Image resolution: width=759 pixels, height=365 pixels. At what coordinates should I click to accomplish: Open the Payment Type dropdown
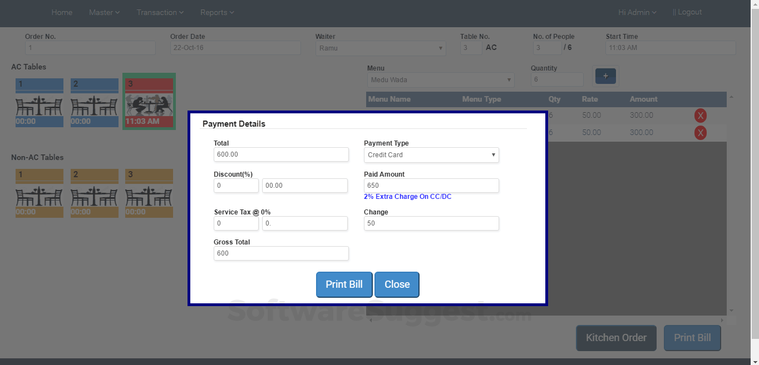click(431, 155)
